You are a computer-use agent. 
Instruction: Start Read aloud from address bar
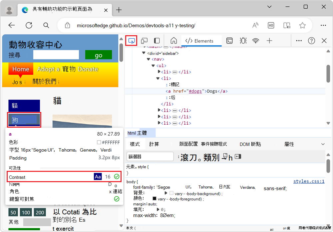[255, 26]
